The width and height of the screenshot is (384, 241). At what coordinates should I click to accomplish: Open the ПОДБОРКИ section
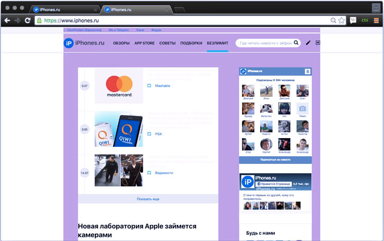click(x=191, y=43)
